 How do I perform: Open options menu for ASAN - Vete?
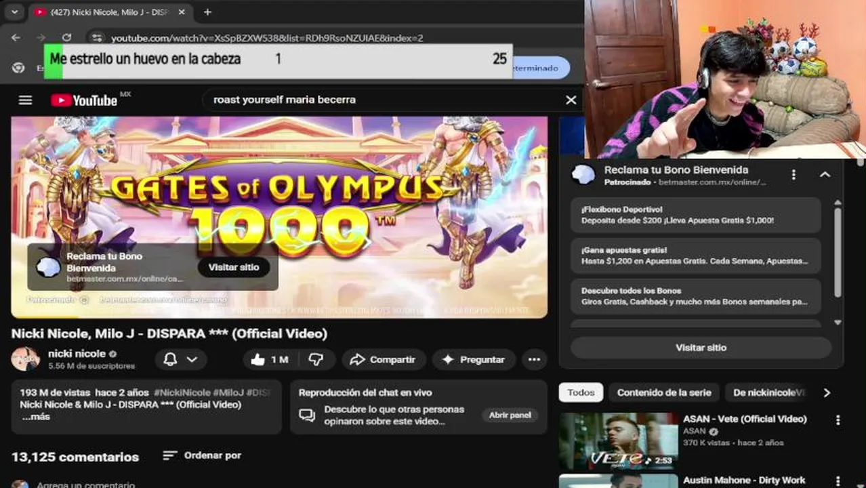click(838, 420)
